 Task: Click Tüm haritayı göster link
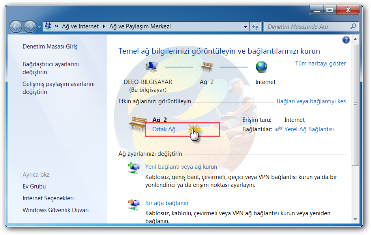tap(320, 63)
